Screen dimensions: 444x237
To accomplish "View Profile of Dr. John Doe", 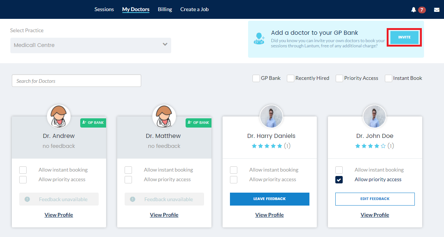I will click(375, 215).
